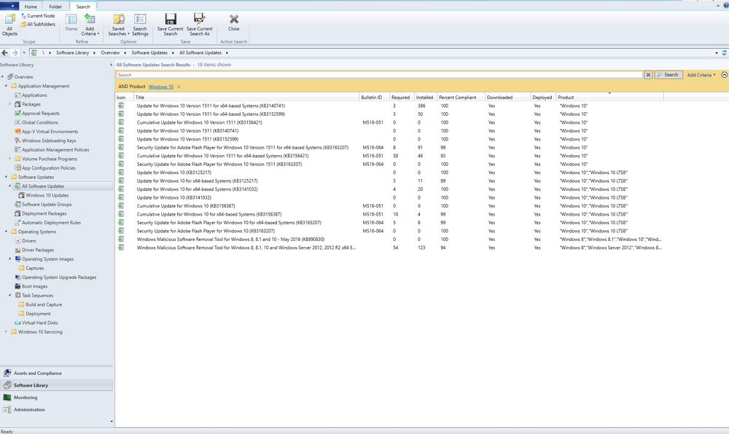
Task: Click the Windows 10 product criteria link
Action: coord(161,87)
